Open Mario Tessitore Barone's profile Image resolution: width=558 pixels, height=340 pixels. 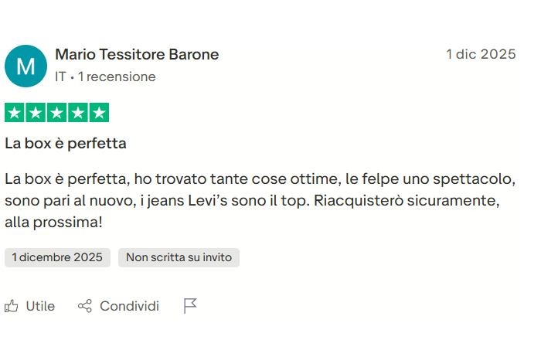click(137, 55)
